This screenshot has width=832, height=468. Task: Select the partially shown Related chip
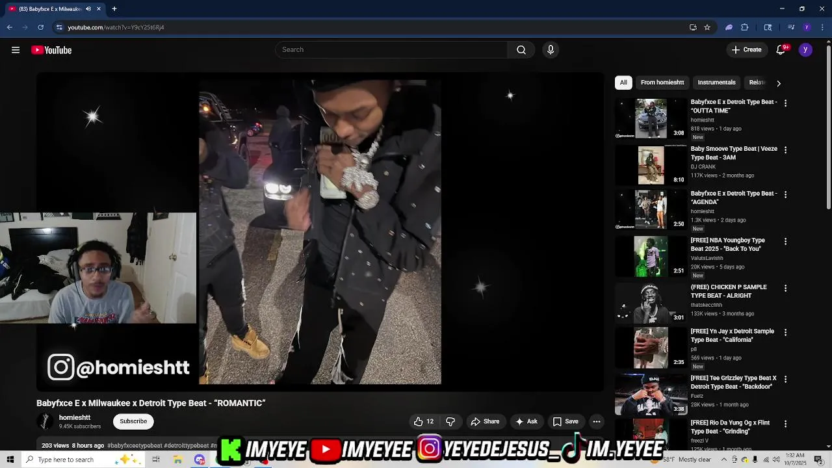(x=756, y=83)
